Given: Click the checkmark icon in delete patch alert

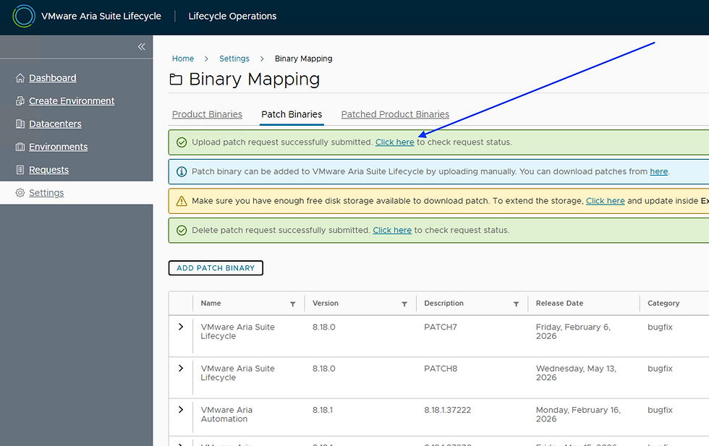Looking at the screenshot, I should coord(182,231).
